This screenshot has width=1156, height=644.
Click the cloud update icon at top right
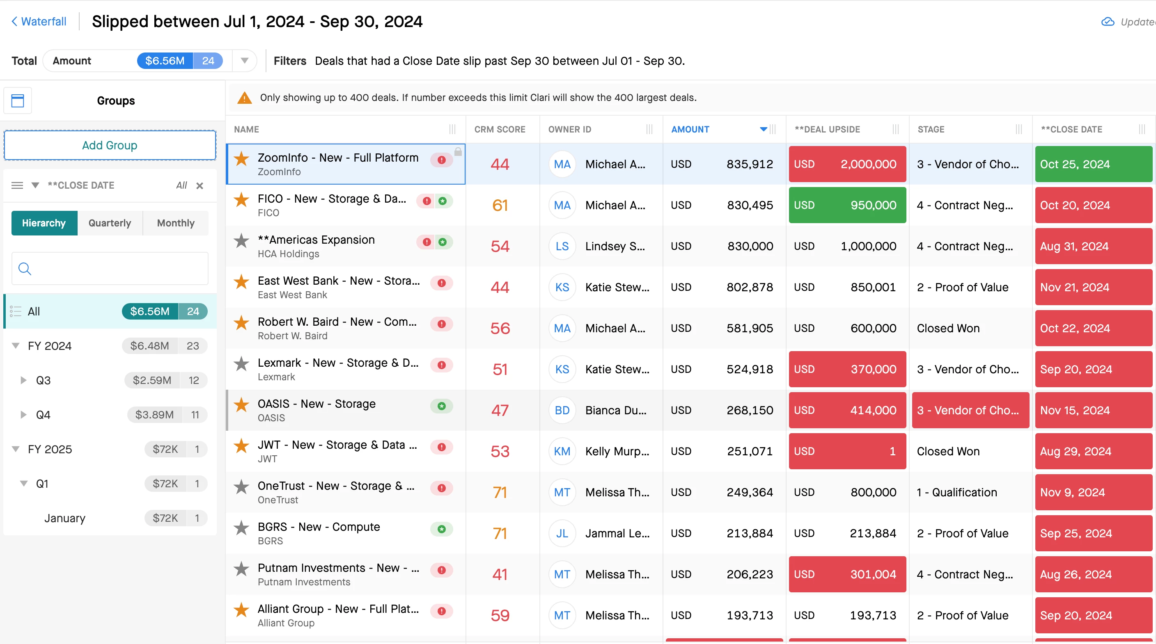1108,21
